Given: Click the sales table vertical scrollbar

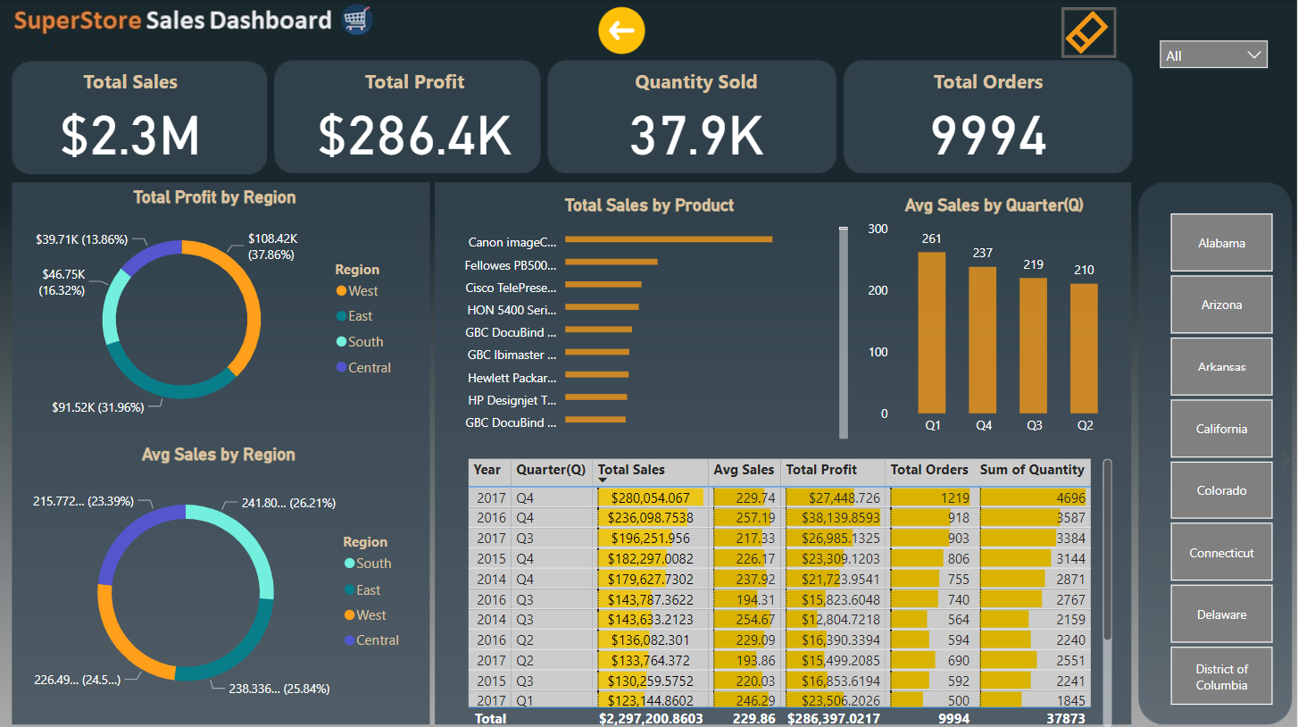Looking at the screenshot, I should (1108, 549).
